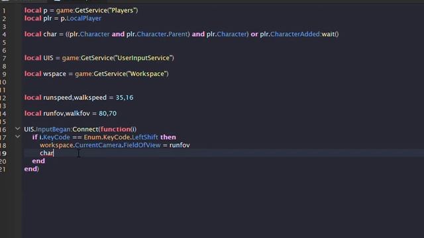Click the value "80,70" on line 14
The image size is (424, 238).
(x=107, y=113)
